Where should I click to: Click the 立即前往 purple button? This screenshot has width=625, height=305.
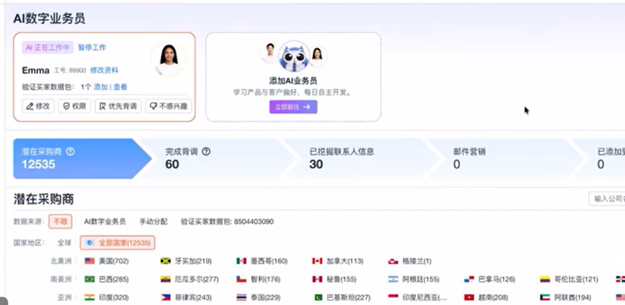(x=293, y=107)
